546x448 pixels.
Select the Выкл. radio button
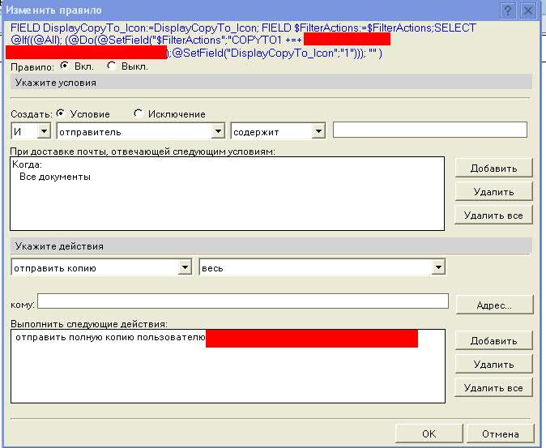click(112, 66)
